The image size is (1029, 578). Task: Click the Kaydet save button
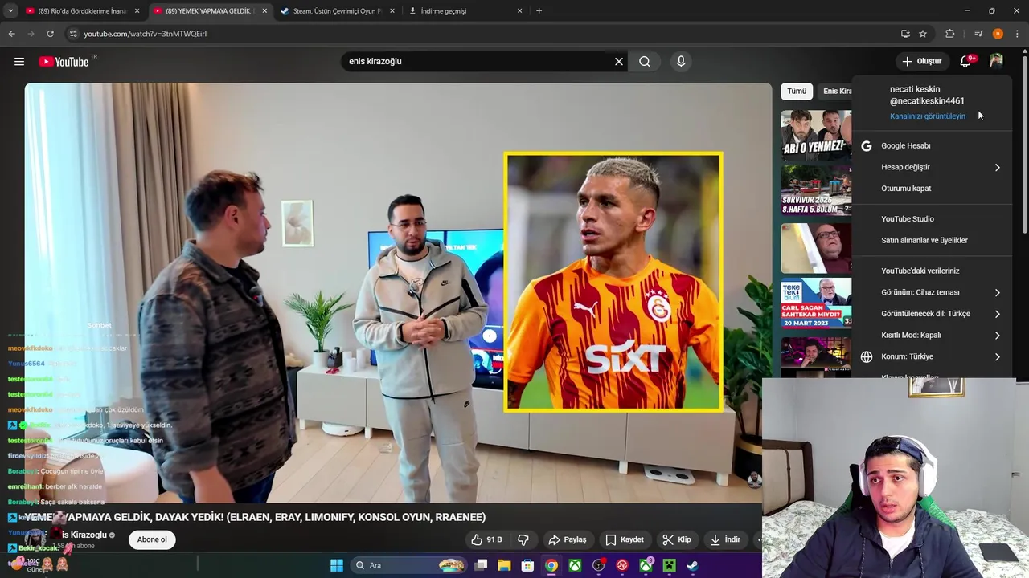pyautogui.click(x=625, y=539)
